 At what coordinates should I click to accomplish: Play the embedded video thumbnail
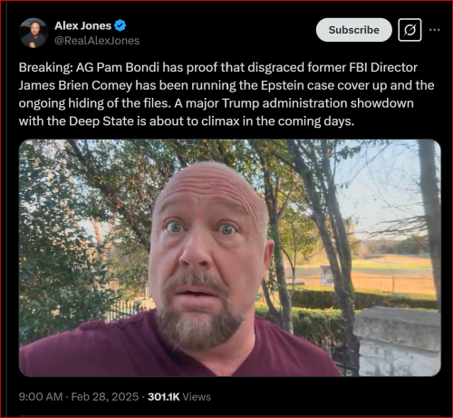click(230, 258)
